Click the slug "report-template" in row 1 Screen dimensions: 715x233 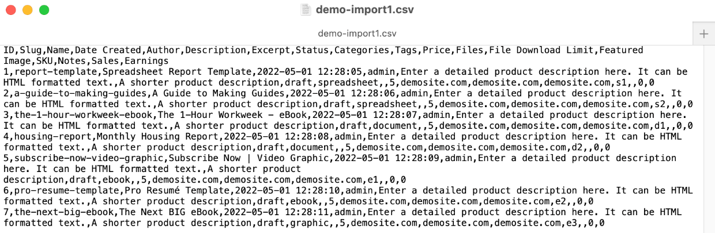click(x=55, y=72)
